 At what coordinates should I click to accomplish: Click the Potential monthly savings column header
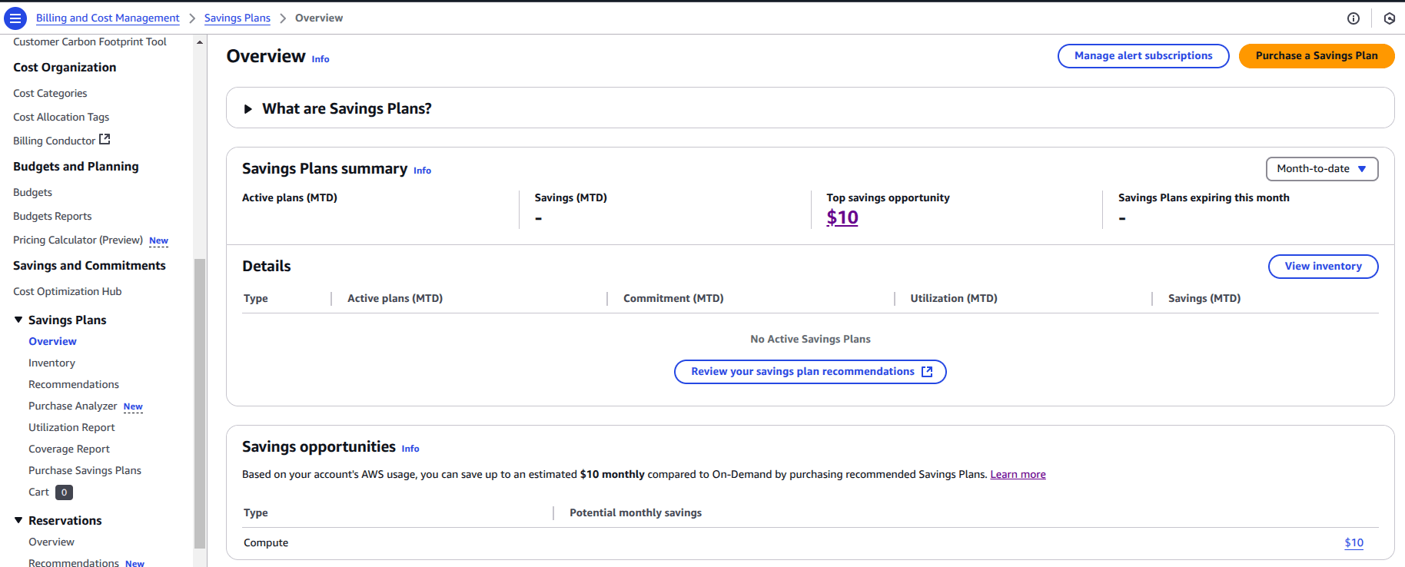click(636, 513)
